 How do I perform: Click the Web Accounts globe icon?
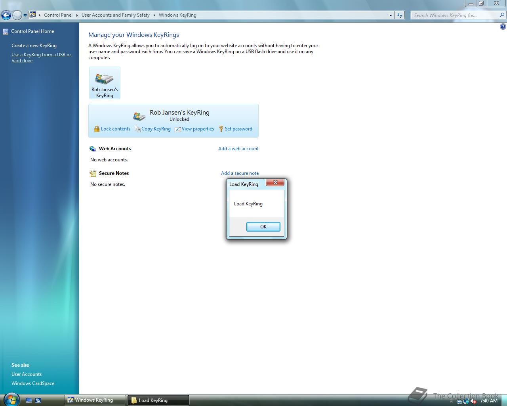coord(93,149)
